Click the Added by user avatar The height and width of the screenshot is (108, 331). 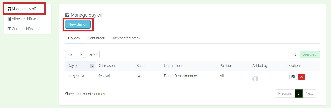click(x=255, y=79)
